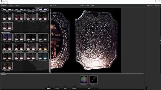Select the Matte stage tab

57,88
